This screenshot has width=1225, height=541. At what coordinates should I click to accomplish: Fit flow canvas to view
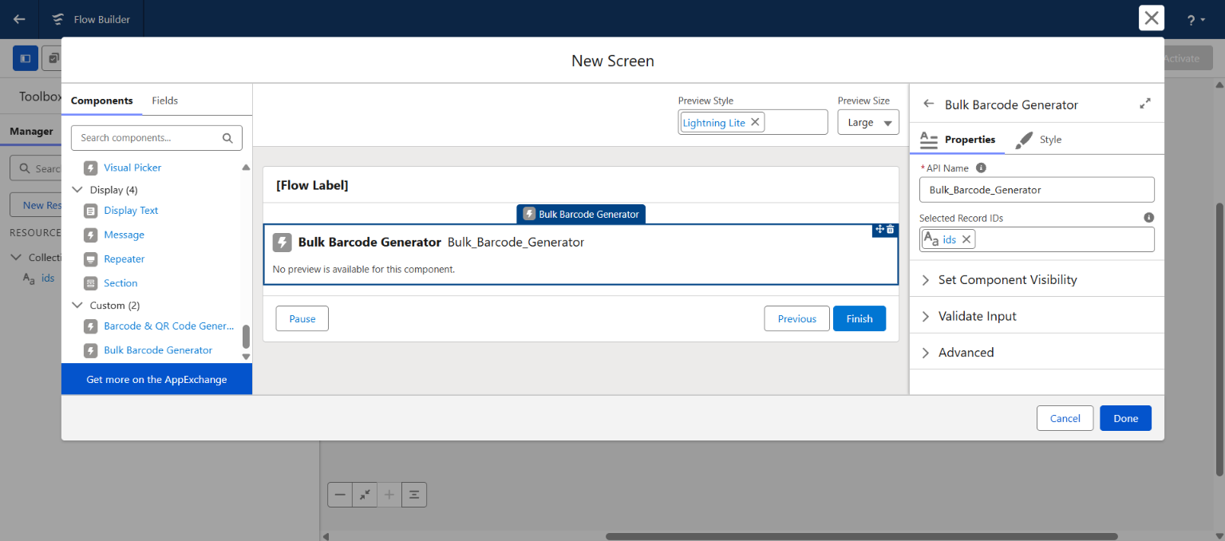tap(365, 495)
